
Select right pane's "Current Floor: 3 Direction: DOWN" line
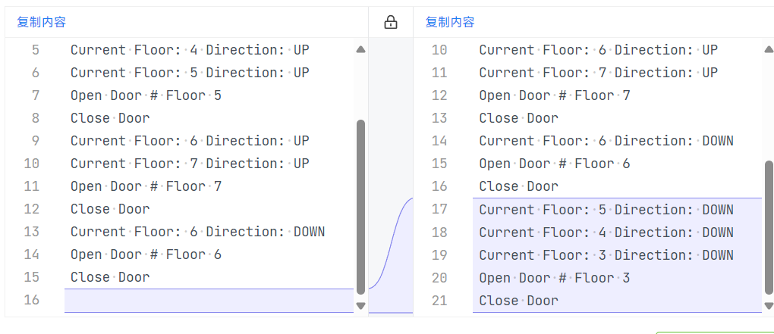[x=606, y=255]
